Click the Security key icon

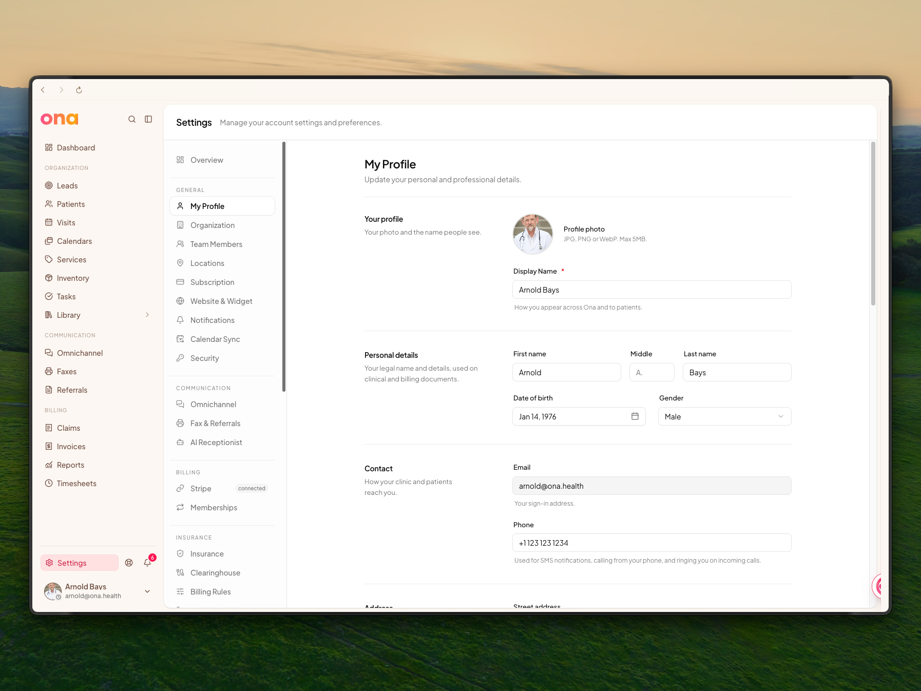tap(180, 358)
